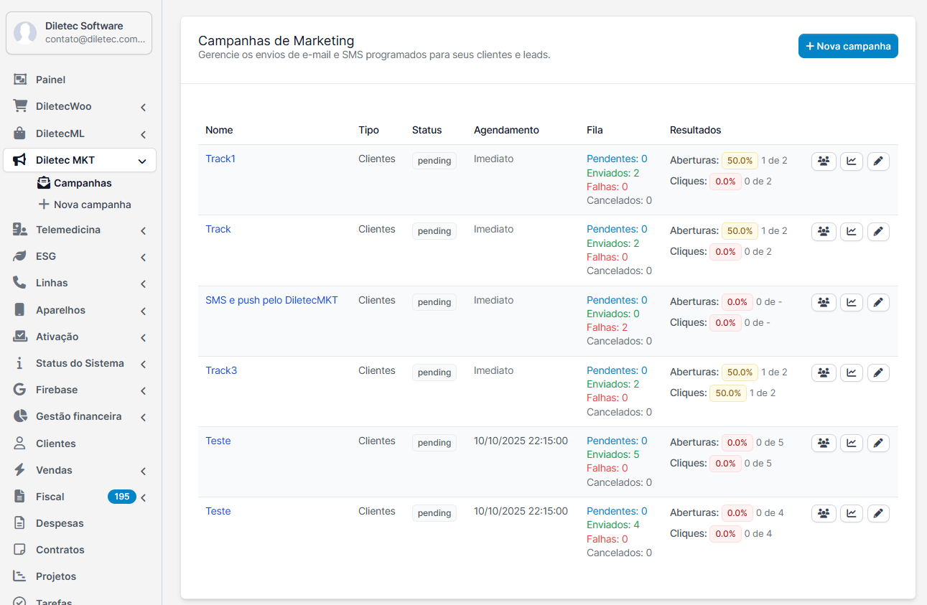Viewport: 927px width, 605px height.
Task: Click the recipients icon for Track1 campaign
Action: [824, 161]
